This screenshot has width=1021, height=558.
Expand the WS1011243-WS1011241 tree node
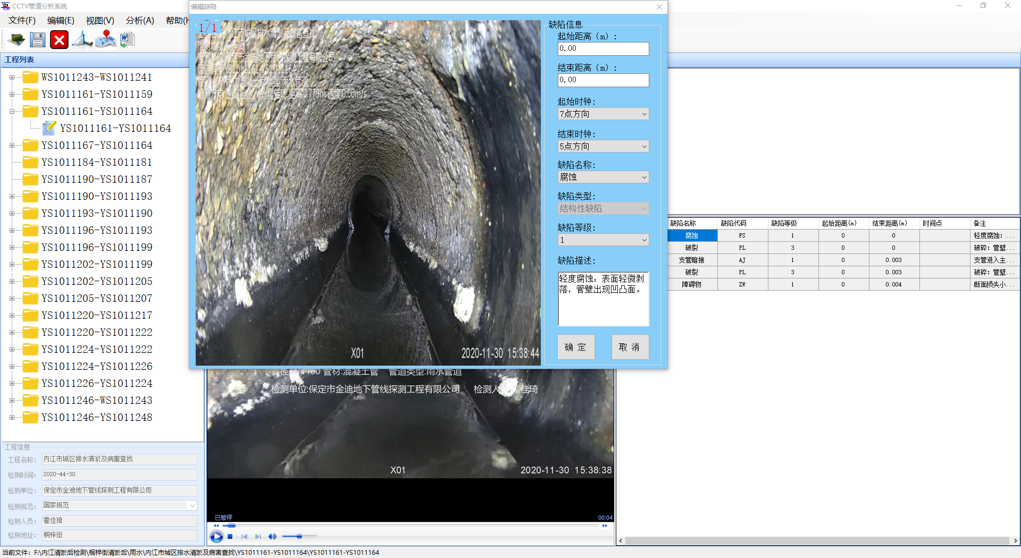pyautogui.click(x=12, y=77)
